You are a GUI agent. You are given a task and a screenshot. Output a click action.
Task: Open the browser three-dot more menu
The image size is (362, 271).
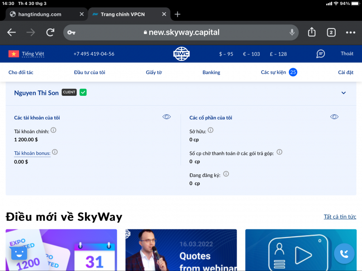(x=351, y=32)
